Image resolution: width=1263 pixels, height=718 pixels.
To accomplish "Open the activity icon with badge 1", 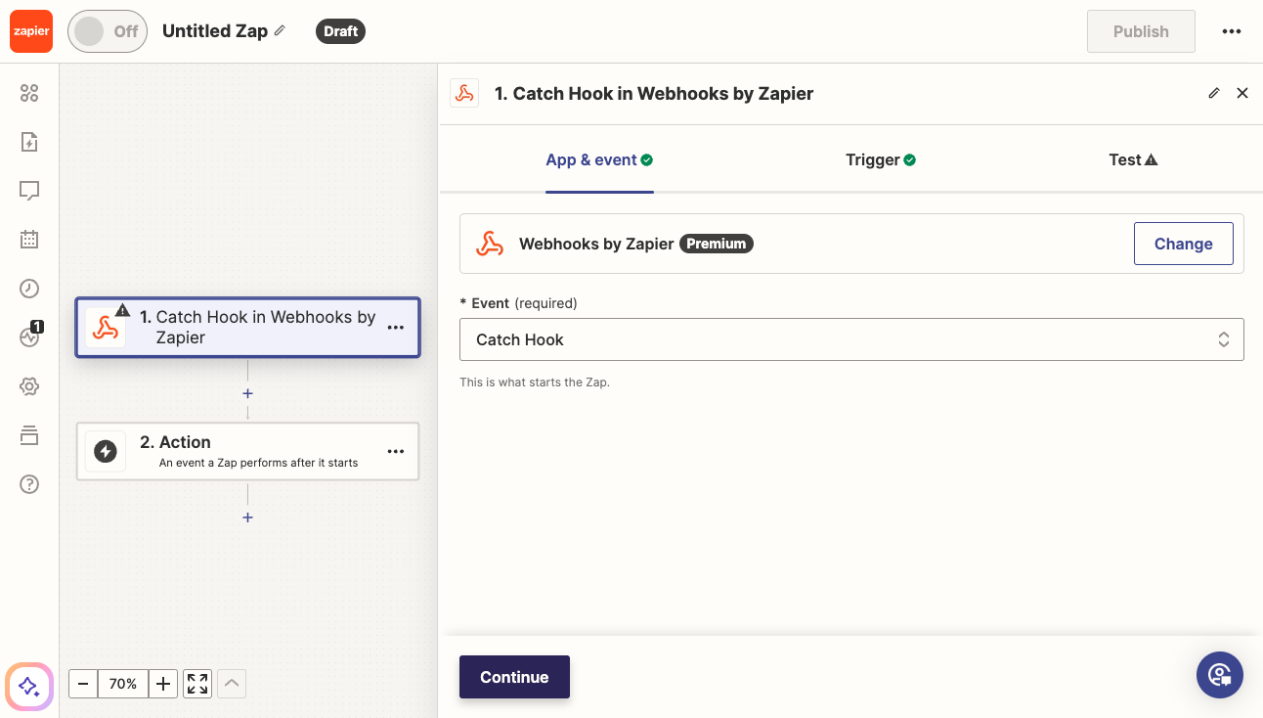I will click(29, 337).
